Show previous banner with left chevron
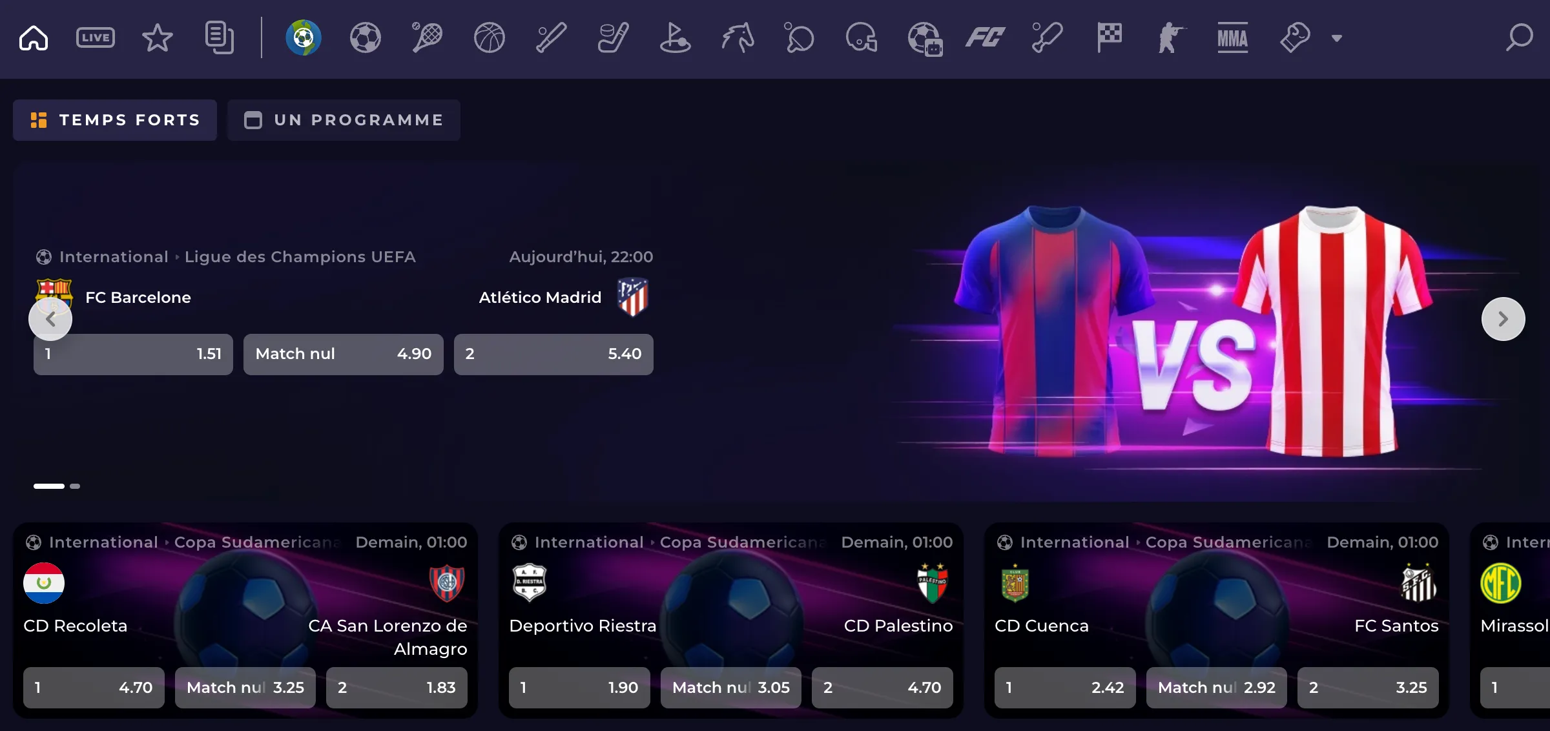Screen dimensions: 1550x731 (x=50, y=319)
